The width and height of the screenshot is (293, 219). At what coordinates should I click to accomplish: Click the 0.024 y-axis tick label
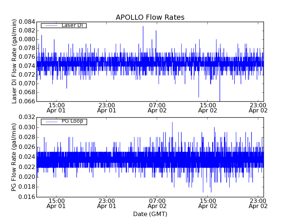pos(27,157)
